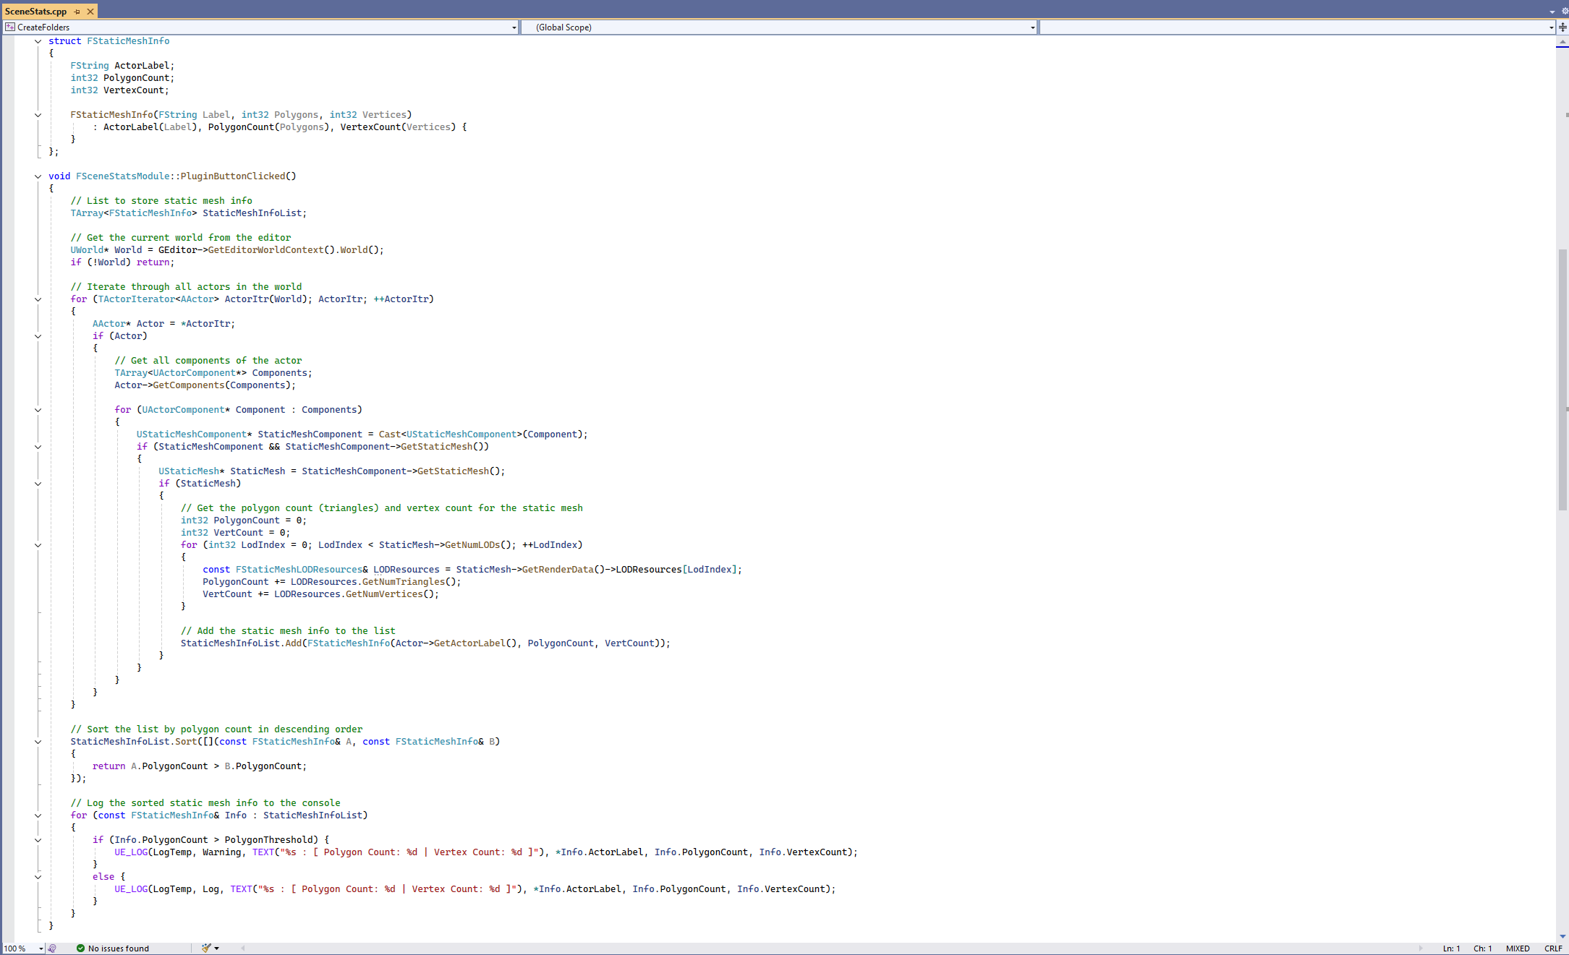1569x955 pixels.
Task: Click the PolygonThreshold identifier
Action: pyautogui.click(x=268, y=840)
